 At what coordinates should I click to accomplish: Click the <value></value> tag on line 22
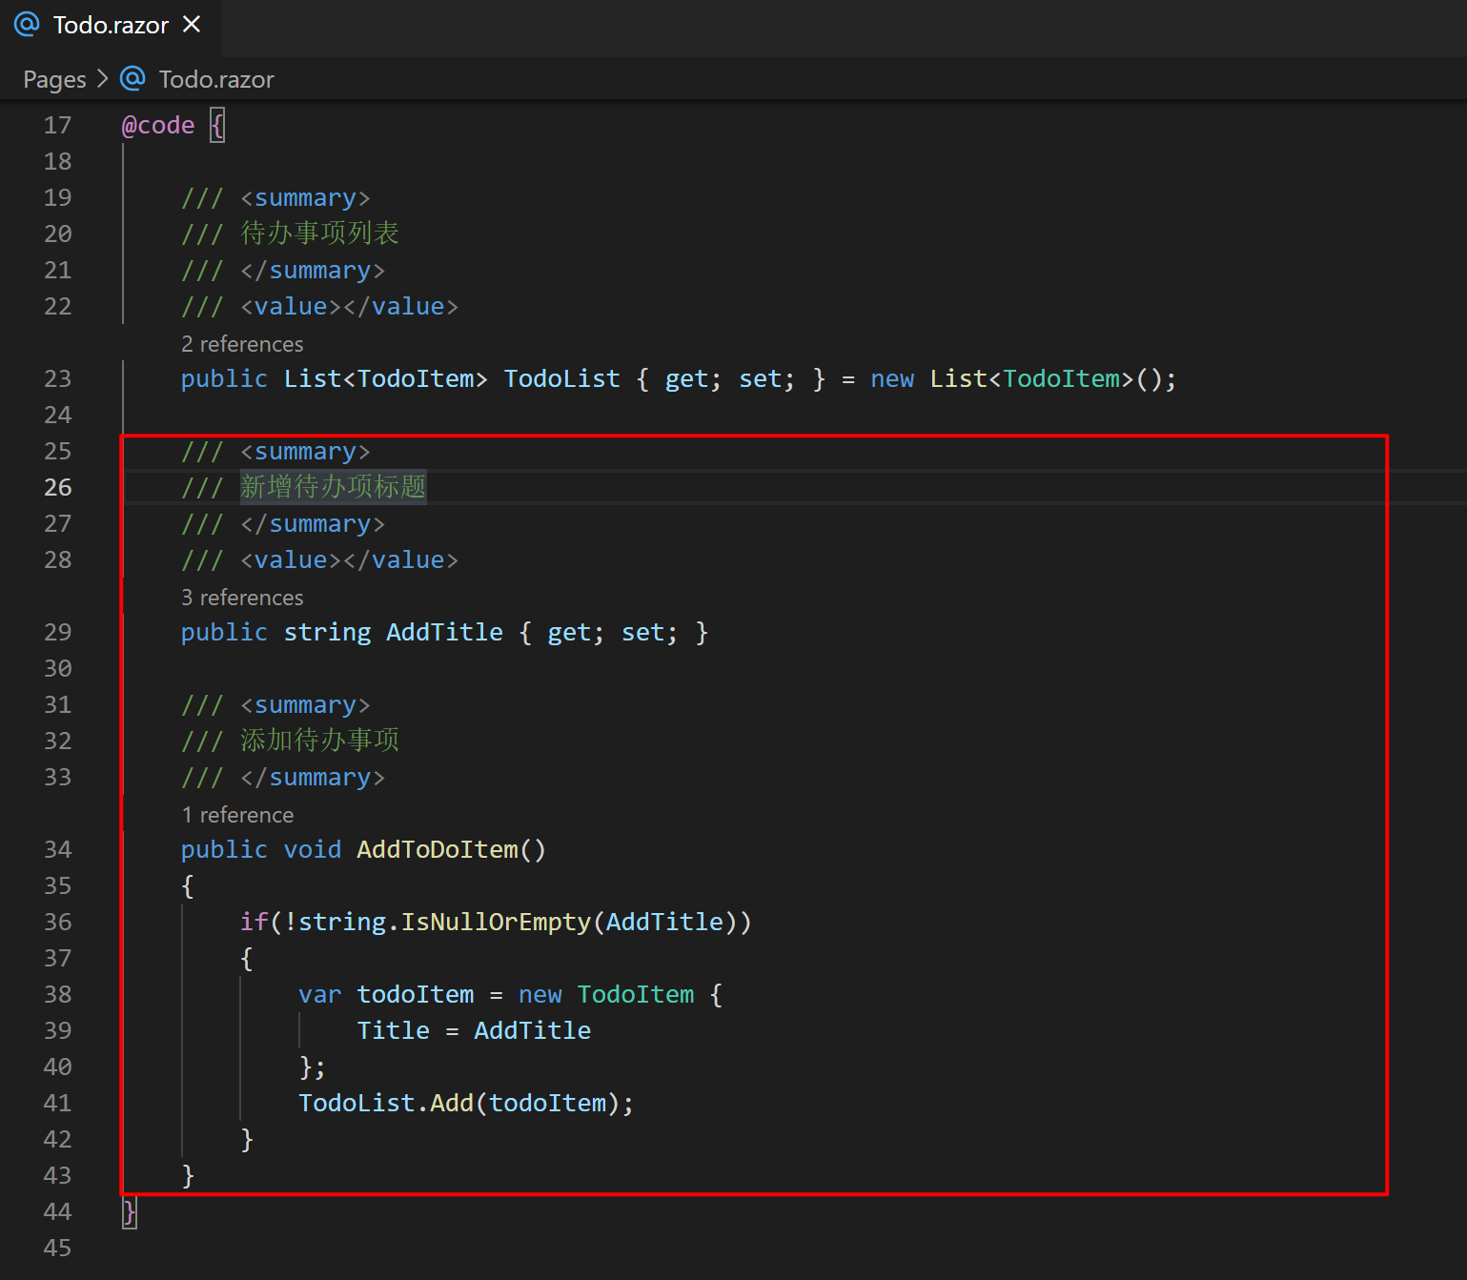coord(349,307)
